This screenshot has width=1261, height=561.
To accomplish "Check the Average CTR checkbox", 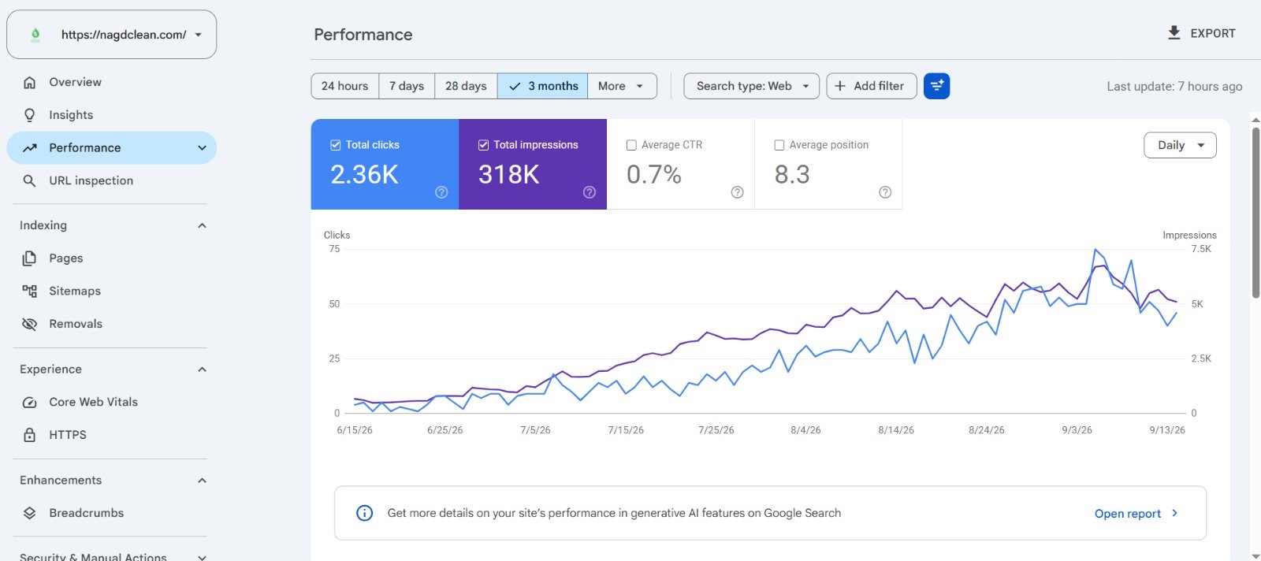I will (631, 145).
